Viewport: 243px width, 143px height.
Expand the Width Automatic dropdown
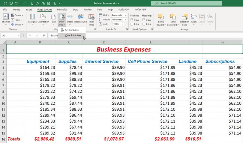pos(125,15)
